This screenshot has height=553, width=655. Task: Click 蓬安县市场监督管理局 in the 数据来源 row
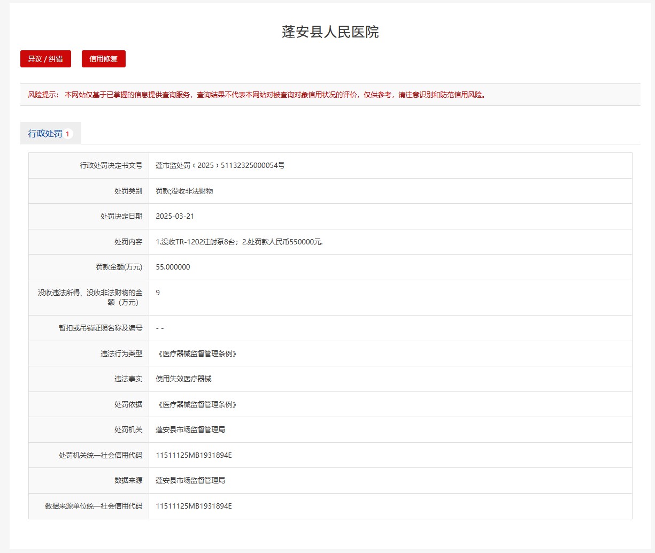190,480
